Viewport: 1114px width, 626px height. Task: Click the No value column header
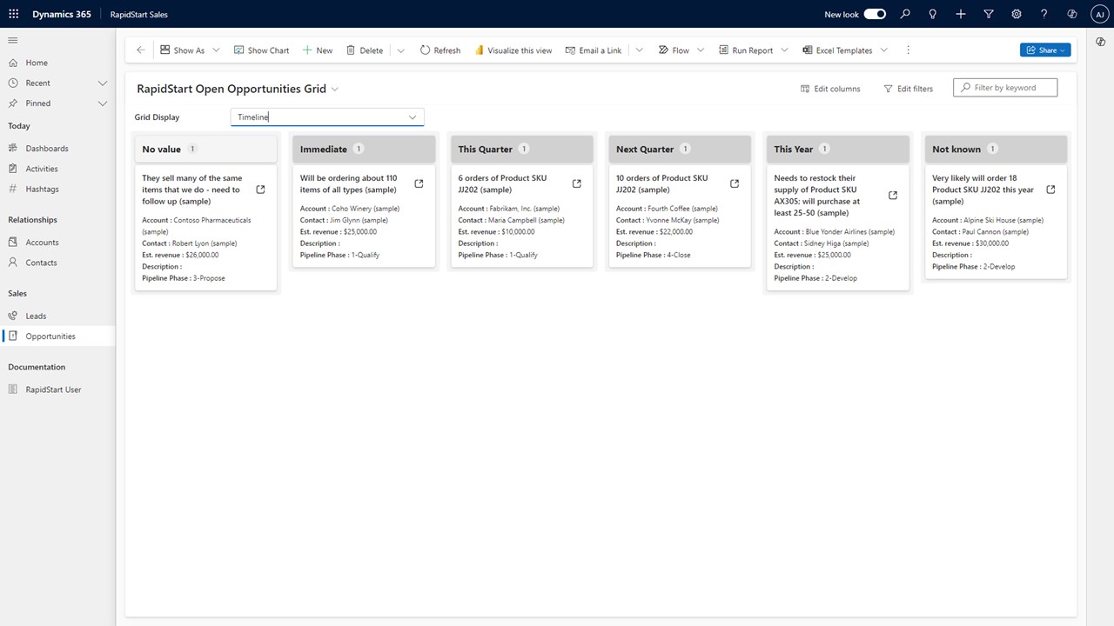(206, 149)
